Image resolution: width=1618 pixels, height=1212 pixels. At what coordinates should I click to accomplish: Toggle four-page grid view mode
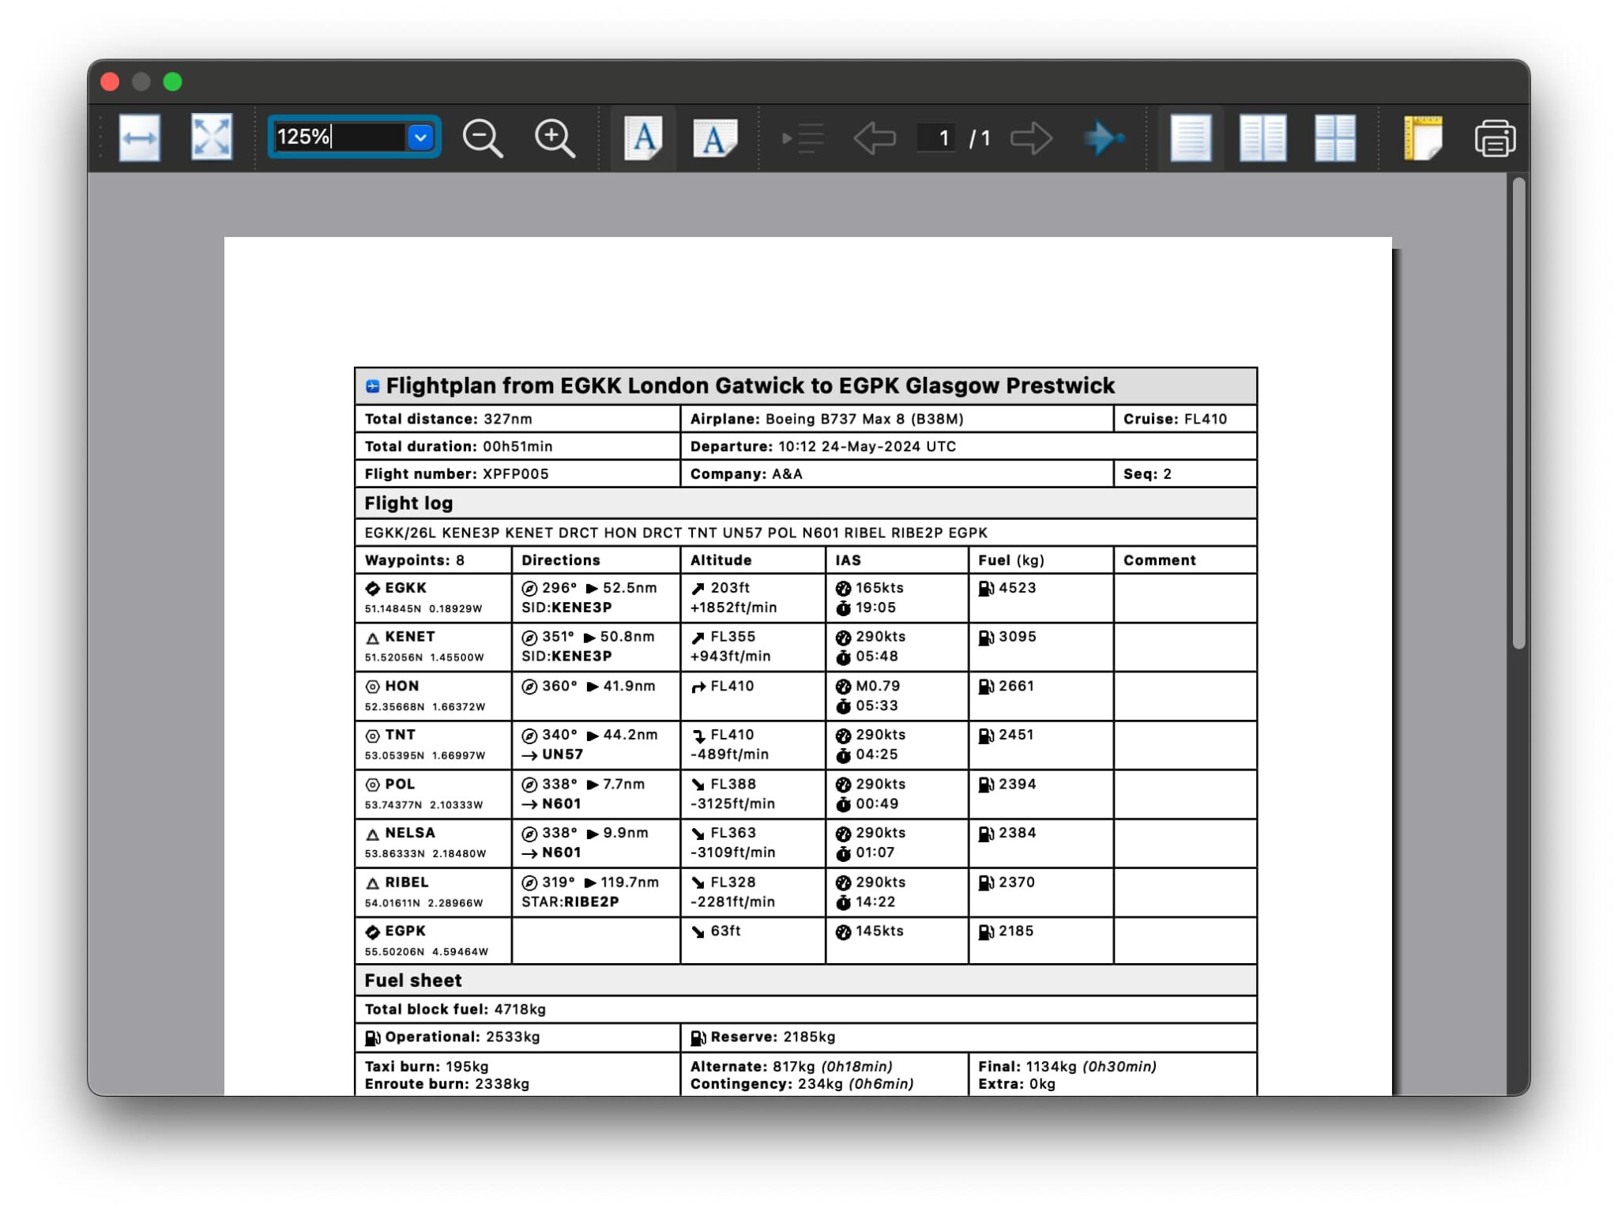1334,138
